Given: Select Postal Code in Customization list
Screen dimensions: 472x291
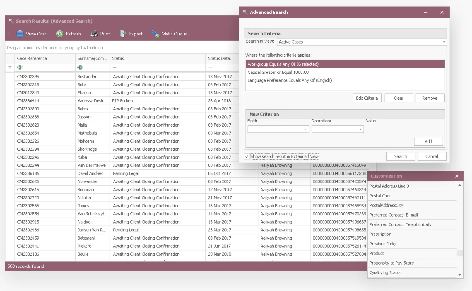Looking at the screenshot, I should (412, 196).
